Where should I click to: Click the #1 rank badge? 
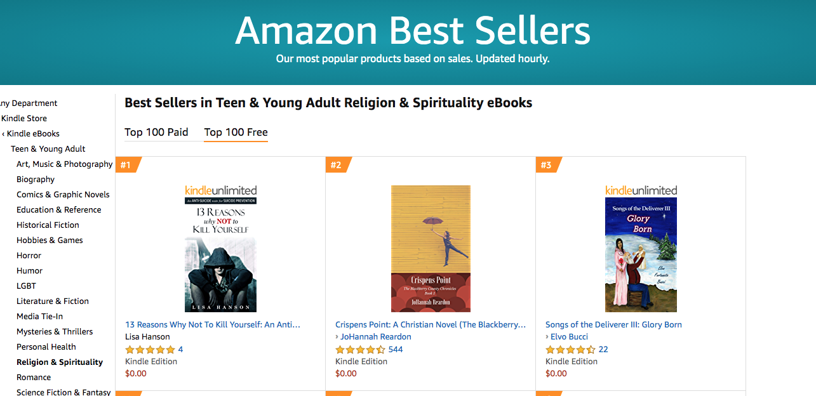[x=126, y=166]
